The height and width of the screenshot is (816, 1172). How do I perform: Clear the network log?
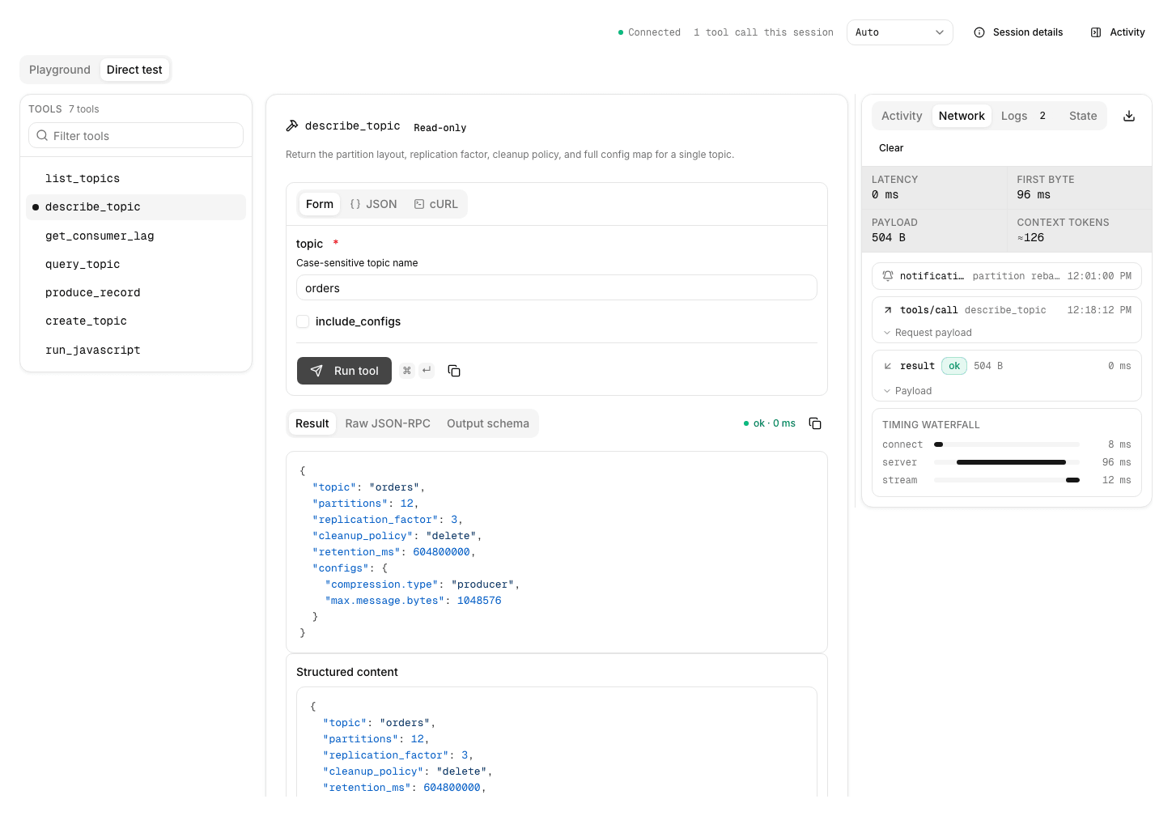pyautogui.click(x=891, y=148)
